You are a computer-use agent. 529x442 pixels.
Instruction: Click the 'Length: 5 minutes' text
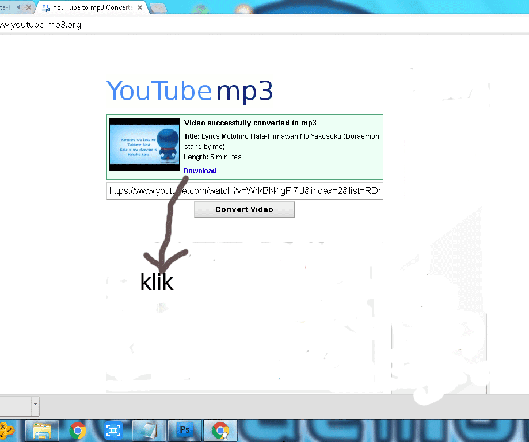pos(212,157)
